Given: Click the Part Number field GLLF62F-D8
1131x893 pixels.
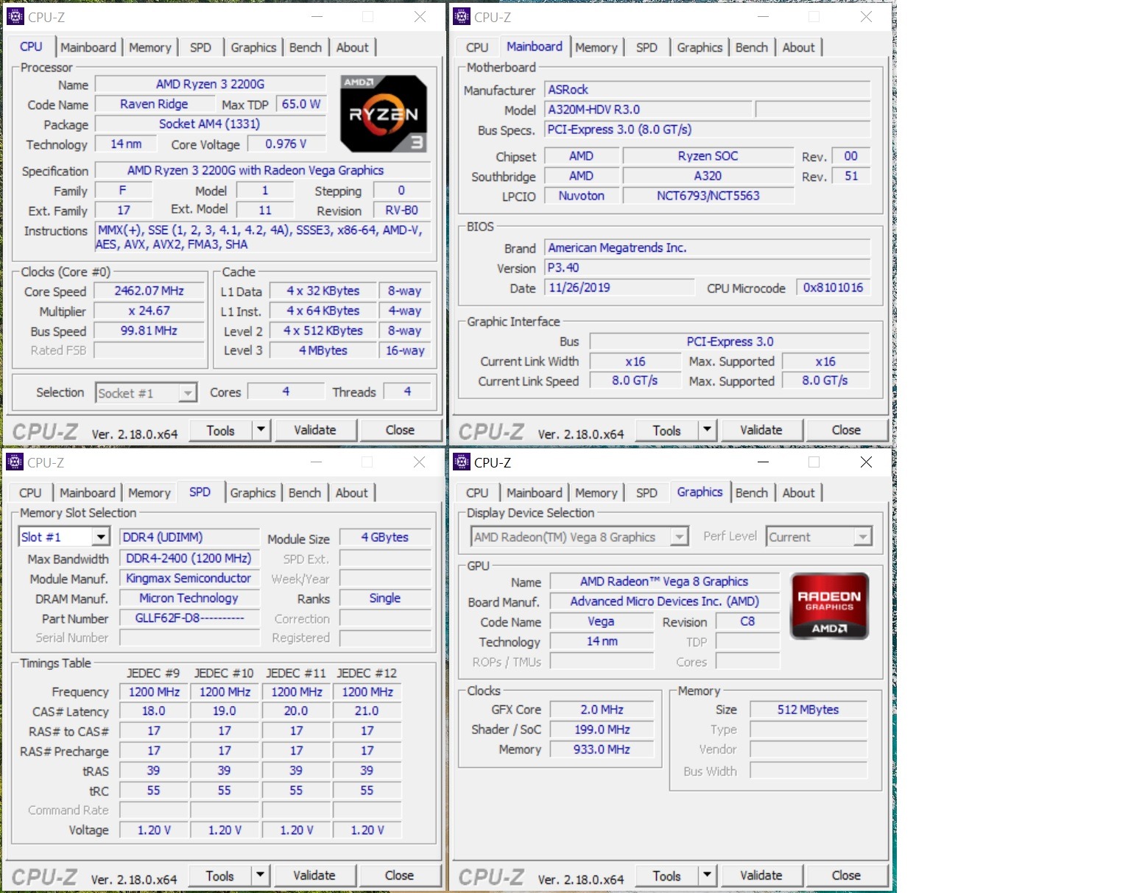Looking at the screenshot, I should (189, 618).
